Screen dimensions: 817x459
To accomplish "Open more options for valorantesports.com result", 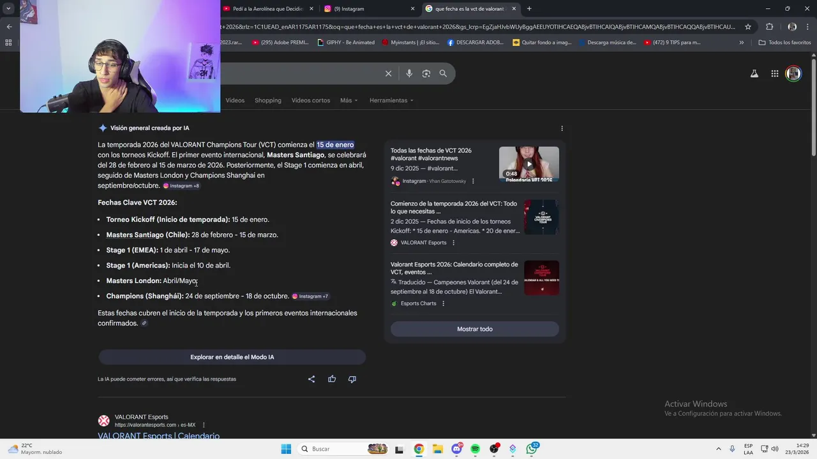I will [204, 425].
